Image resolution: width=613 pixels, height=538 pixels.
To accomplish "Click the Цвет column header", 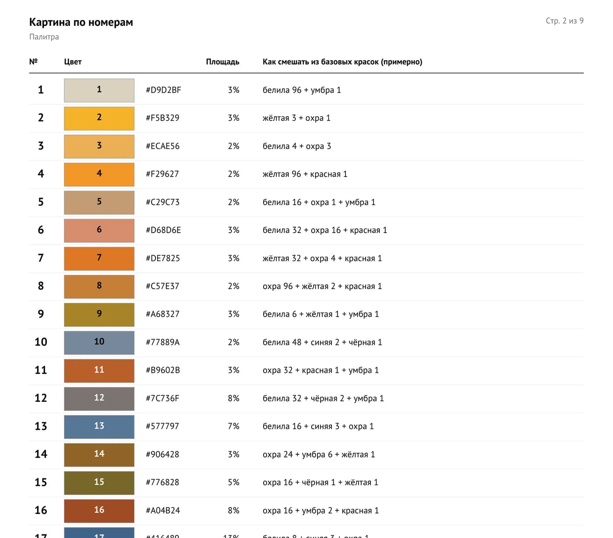I will pos(73,62).
